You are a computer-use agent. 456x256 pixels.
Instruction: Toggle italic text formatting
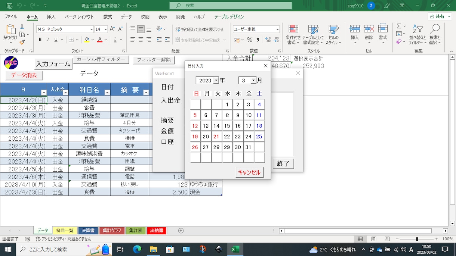tap(48, 40)
